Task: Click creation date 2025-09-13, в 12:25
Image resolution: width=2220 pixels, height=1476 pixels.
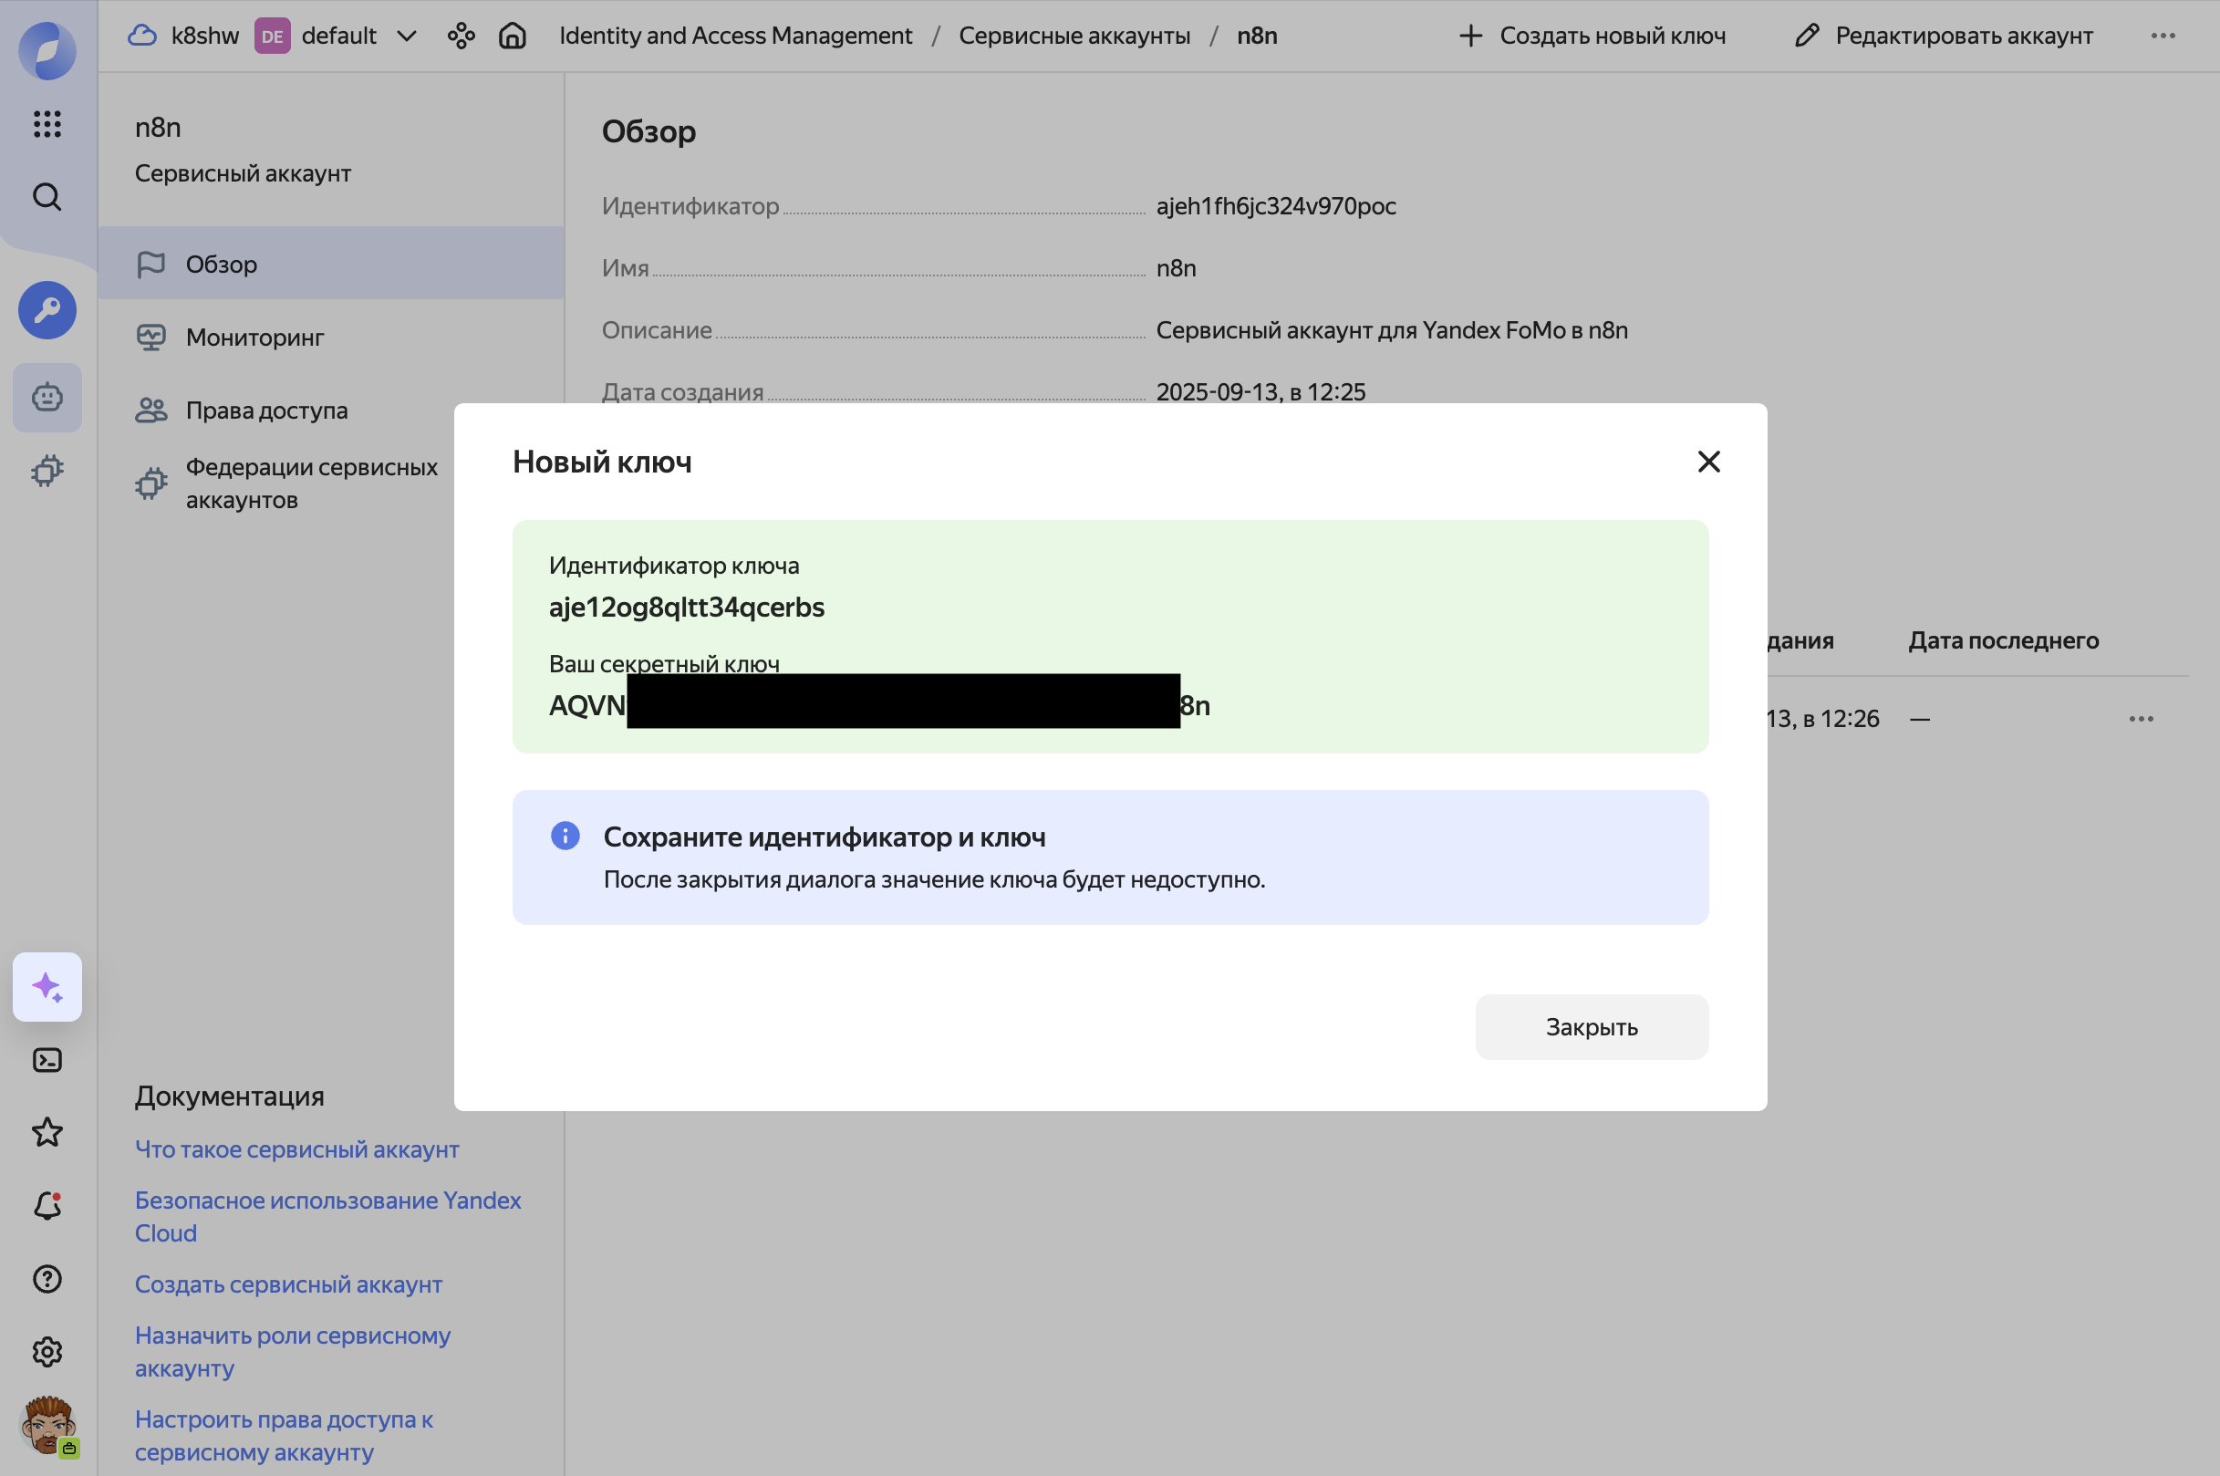Action: click(x=1260, y=391)
